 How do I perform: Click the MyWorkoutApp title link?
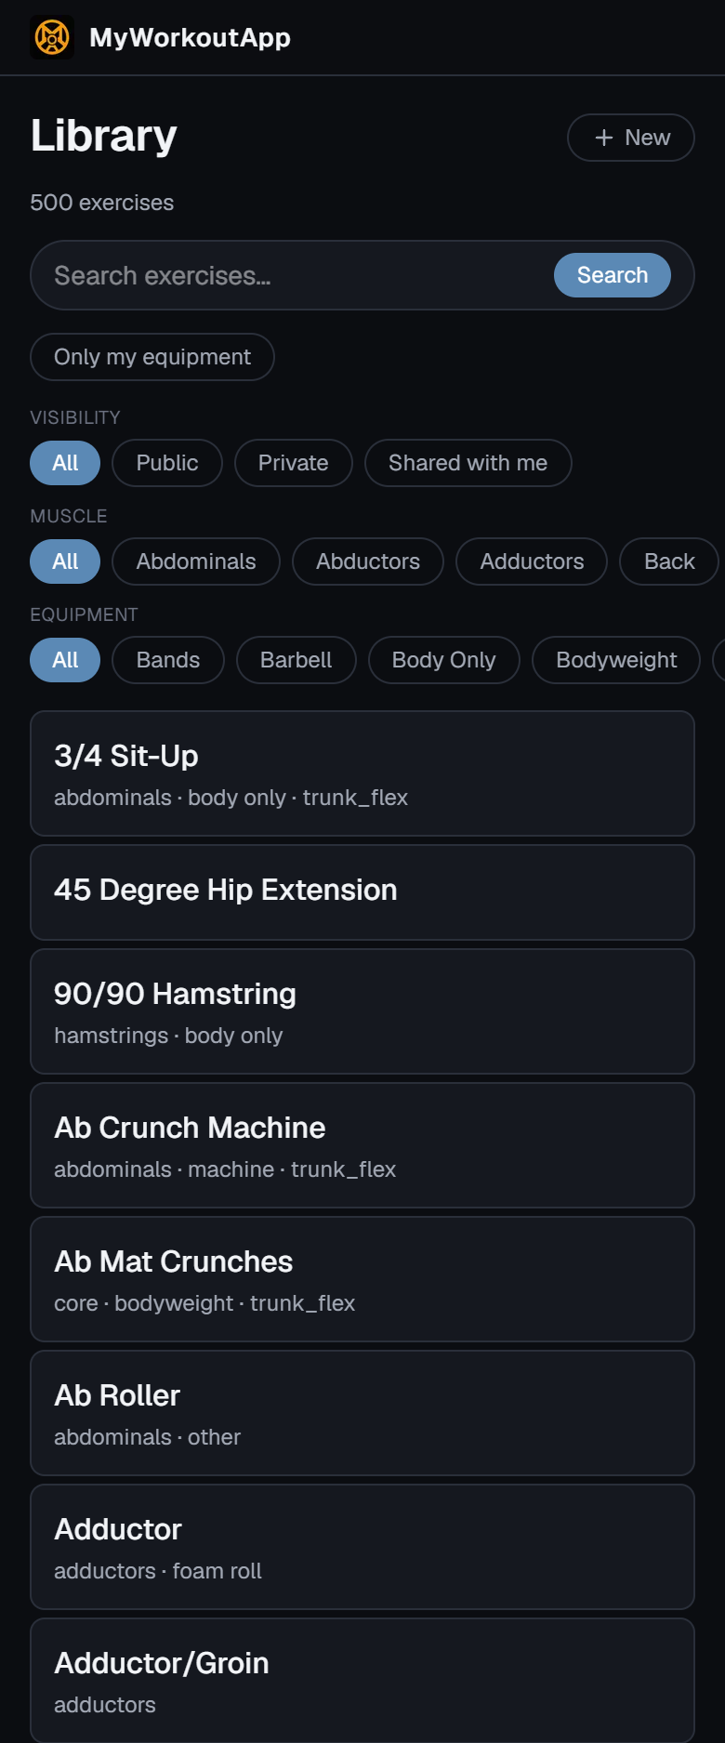click(190, 37)
